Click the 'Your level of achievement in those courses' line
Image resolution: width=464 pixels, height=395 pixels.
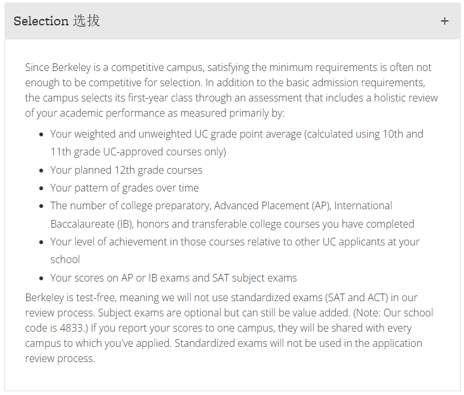pyautogui.click(x=235, y=242)
